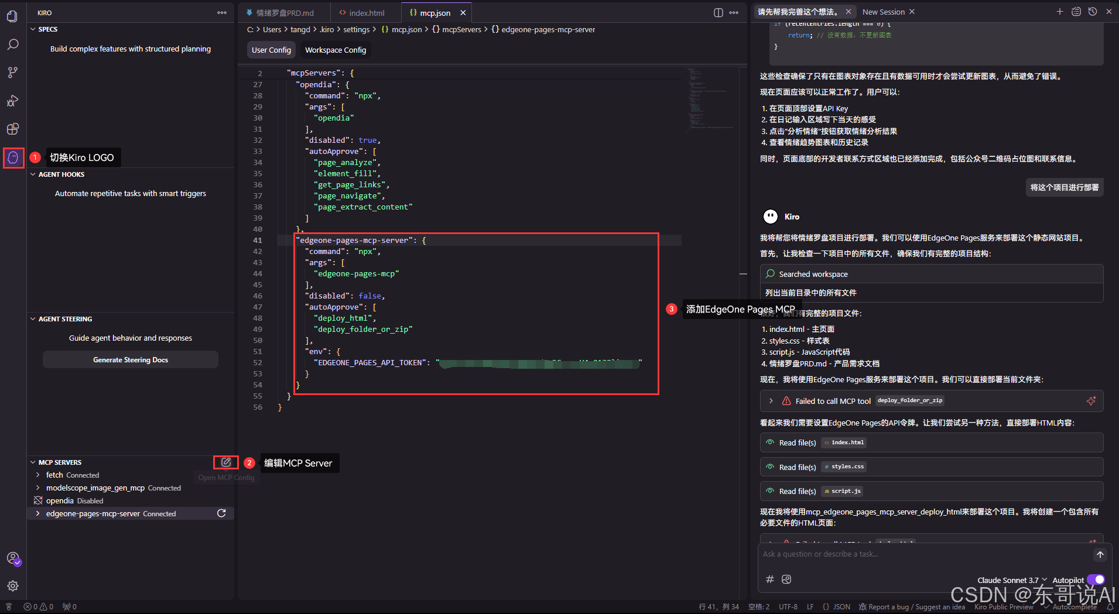Open editor more actions ellipsis
The image size is (1119, 614).
734,13
